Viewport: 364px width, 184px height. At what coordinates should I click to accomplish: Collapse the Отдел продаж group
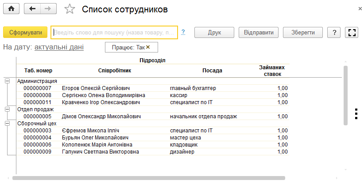(8, 109)
